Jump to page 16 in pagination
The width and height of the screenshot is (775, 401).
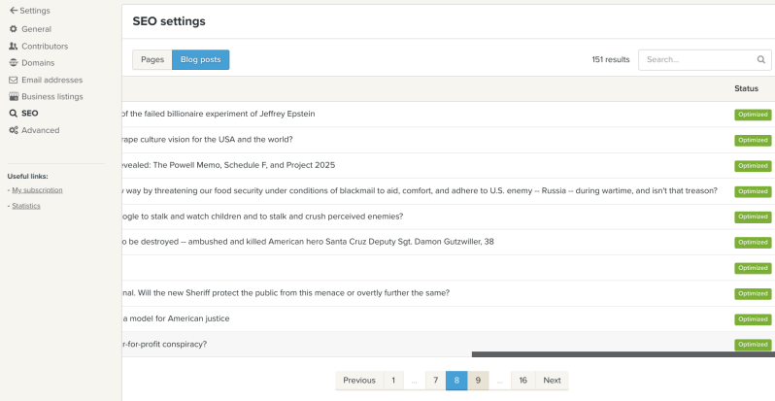[x=522, y=381]
